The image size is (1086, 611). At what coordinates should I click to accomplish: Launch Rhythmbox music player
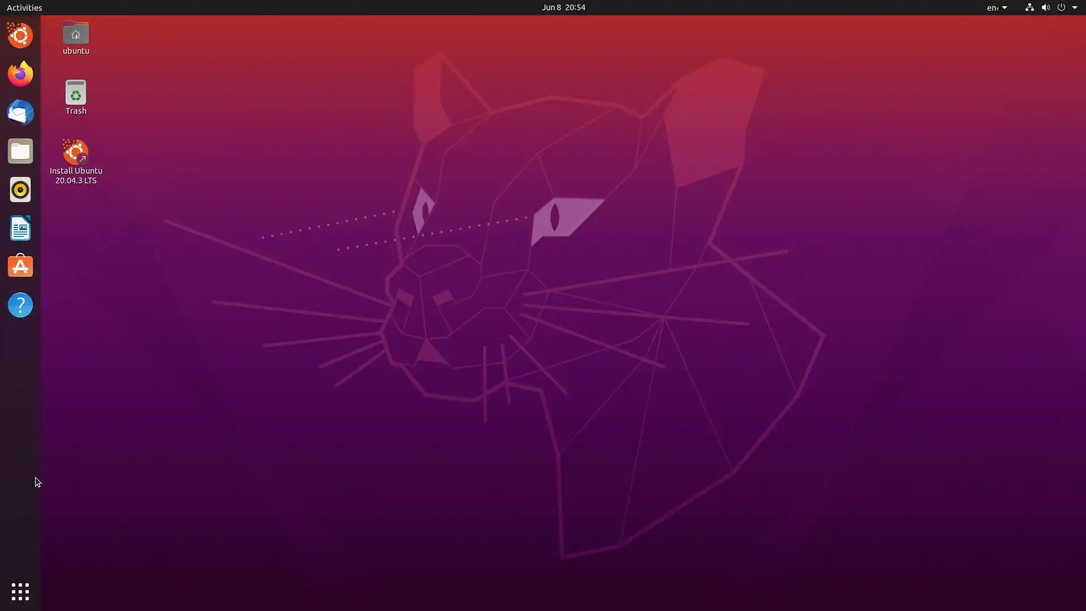[x=20, y=190]
